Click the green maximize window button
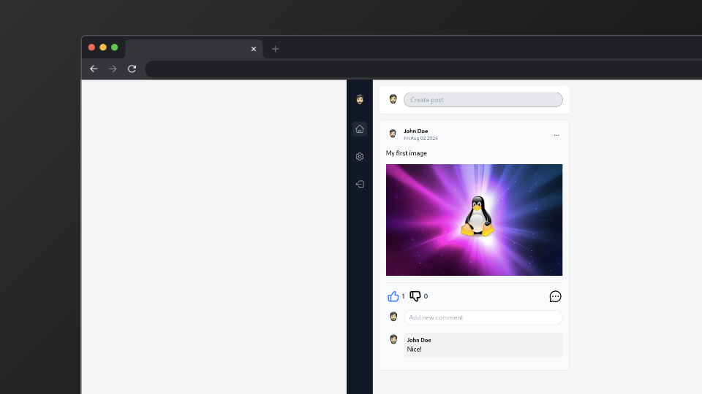This screenshot has height=394, width=702. point(115,47)
